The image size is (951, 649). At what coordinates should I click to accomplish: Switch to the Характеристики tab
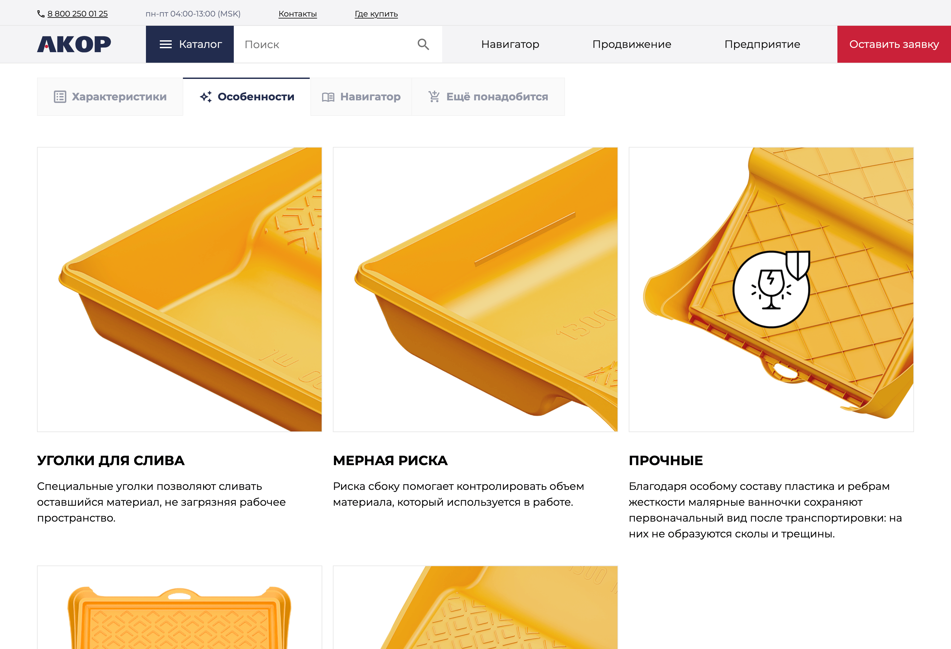110,97
